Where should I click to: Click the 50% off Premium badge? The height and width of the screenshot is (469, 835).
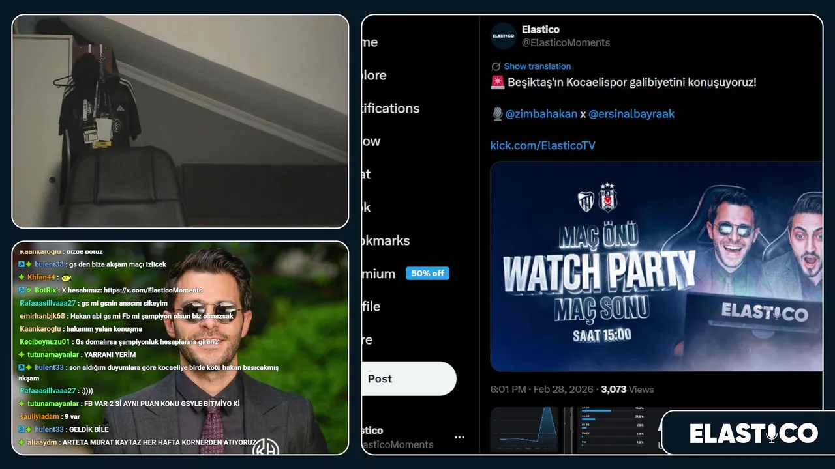coord(427,274)
